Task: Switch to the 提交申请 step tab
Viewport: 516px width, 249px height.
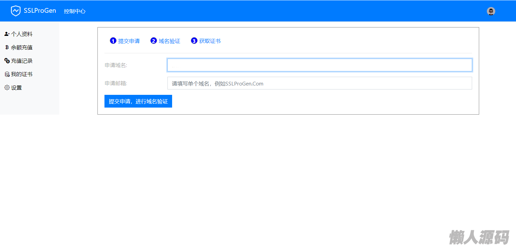Action: click(129, 41)
